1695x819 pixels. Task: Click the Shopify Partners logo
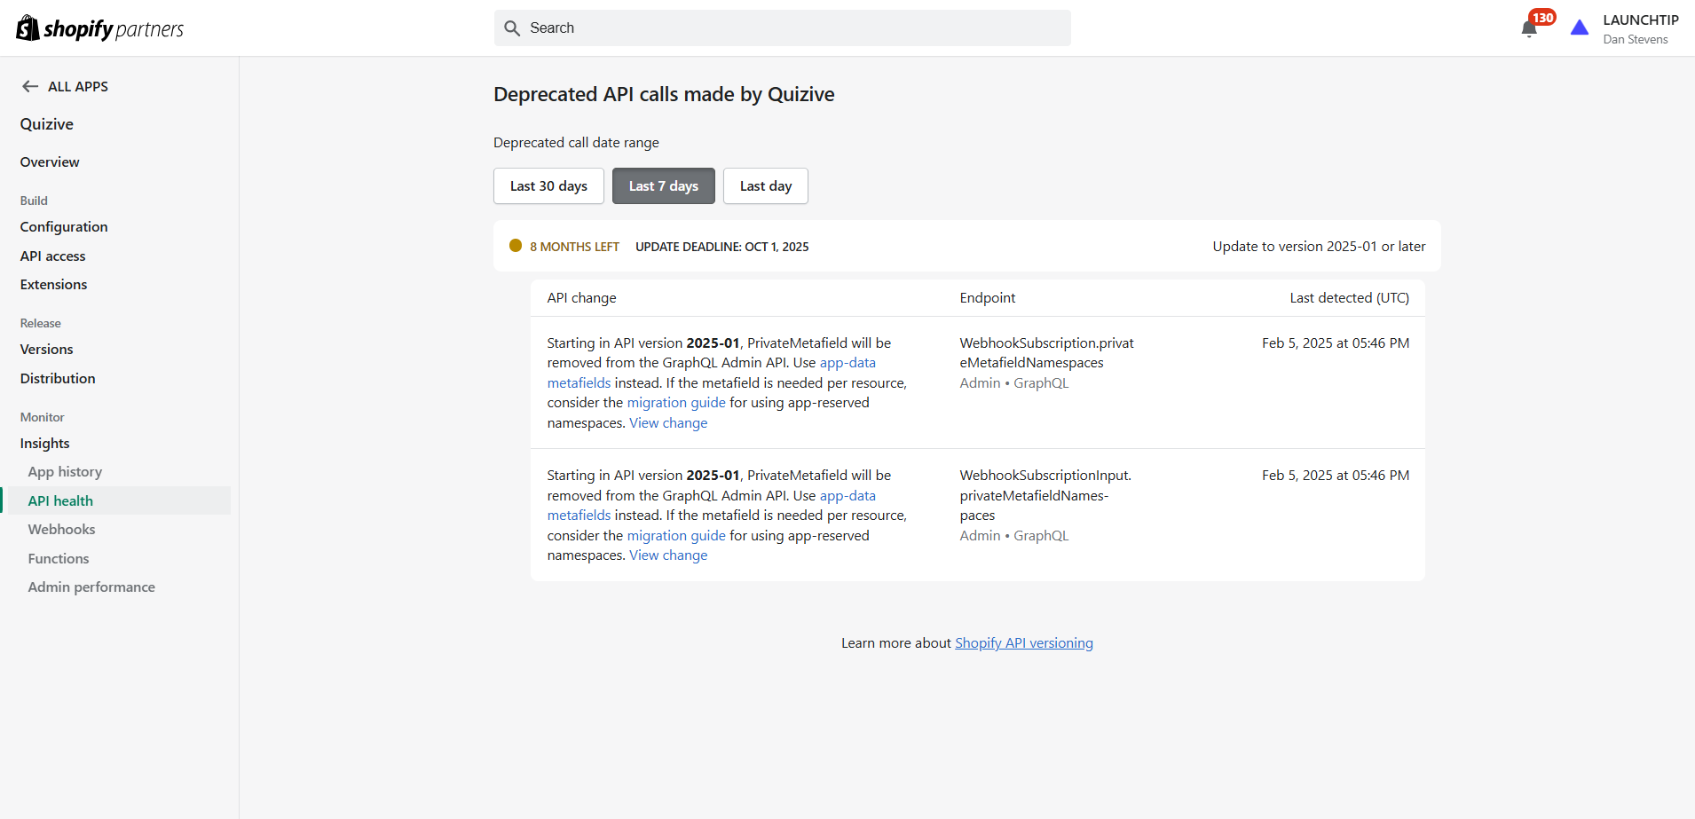tap(99, 28)
